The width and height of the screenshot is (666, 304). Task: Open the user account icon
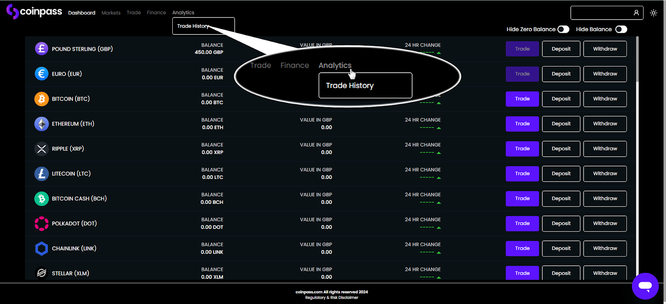tap(636, 13)
